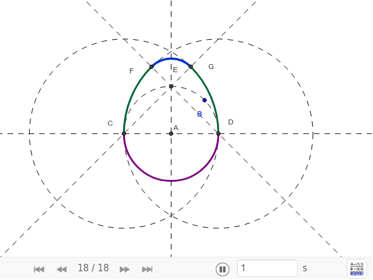The image size is (373, 280).
Task: Click the animation speed input field
Action: coord(267,268)
